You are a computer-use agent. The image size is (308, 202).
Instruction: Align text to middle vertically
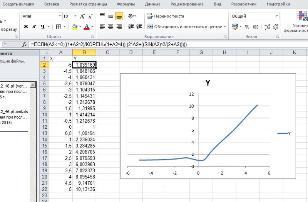[x=110, y=16]
